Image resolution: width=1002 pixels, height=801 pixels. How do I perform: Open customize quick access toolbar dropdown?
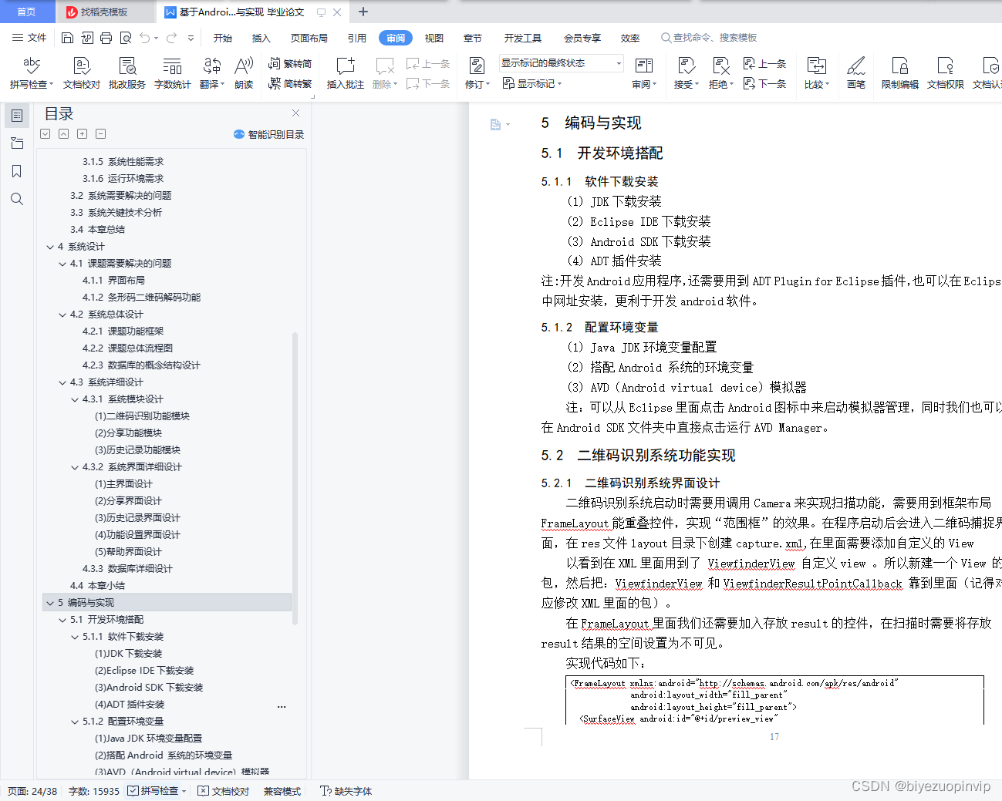click(191, 38)
